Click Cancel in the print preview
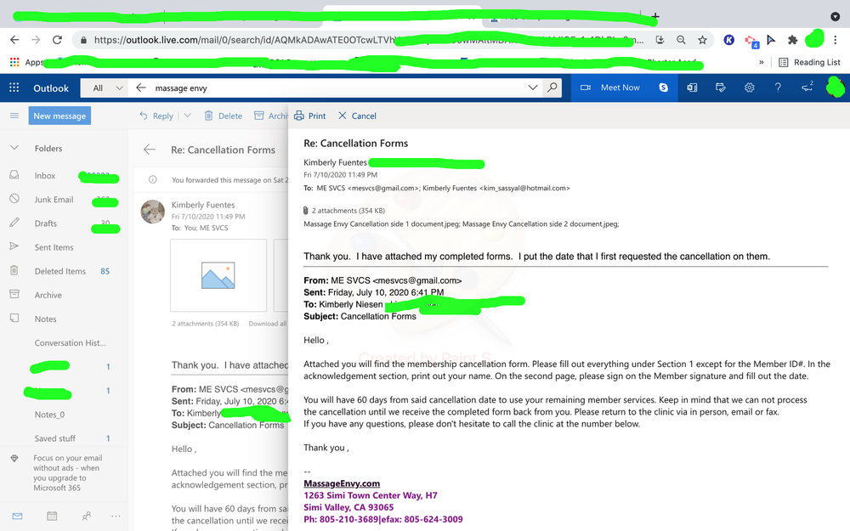Image resolution: width=850 pixels, height=531 pixels. (x=357, y=116)
